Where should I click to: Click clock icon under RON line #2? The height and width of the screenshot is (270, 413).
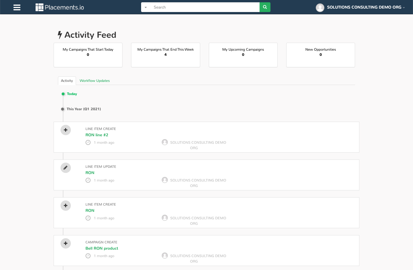[x=88, y=143]
